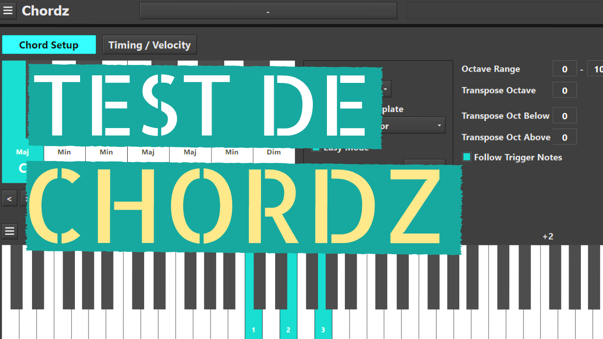Image resolution: width=603 pixels, height=339 pixels.
Task: Click the Octave Range starting value field
Action: (x=564, y=68)
